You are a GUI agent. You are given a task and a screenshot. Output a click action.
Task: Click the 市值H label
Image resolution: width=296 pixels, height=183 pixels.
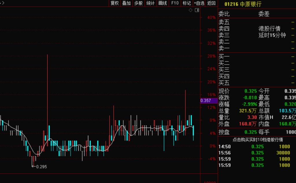266,117
